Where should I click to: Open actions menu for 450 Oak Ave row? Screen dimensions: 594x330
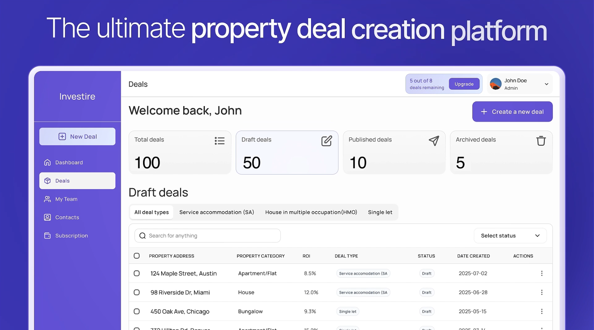coord(541,311)
